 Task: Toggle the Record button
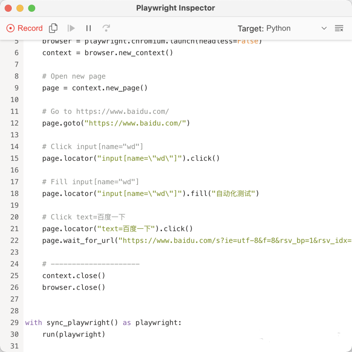pos(24,28)
